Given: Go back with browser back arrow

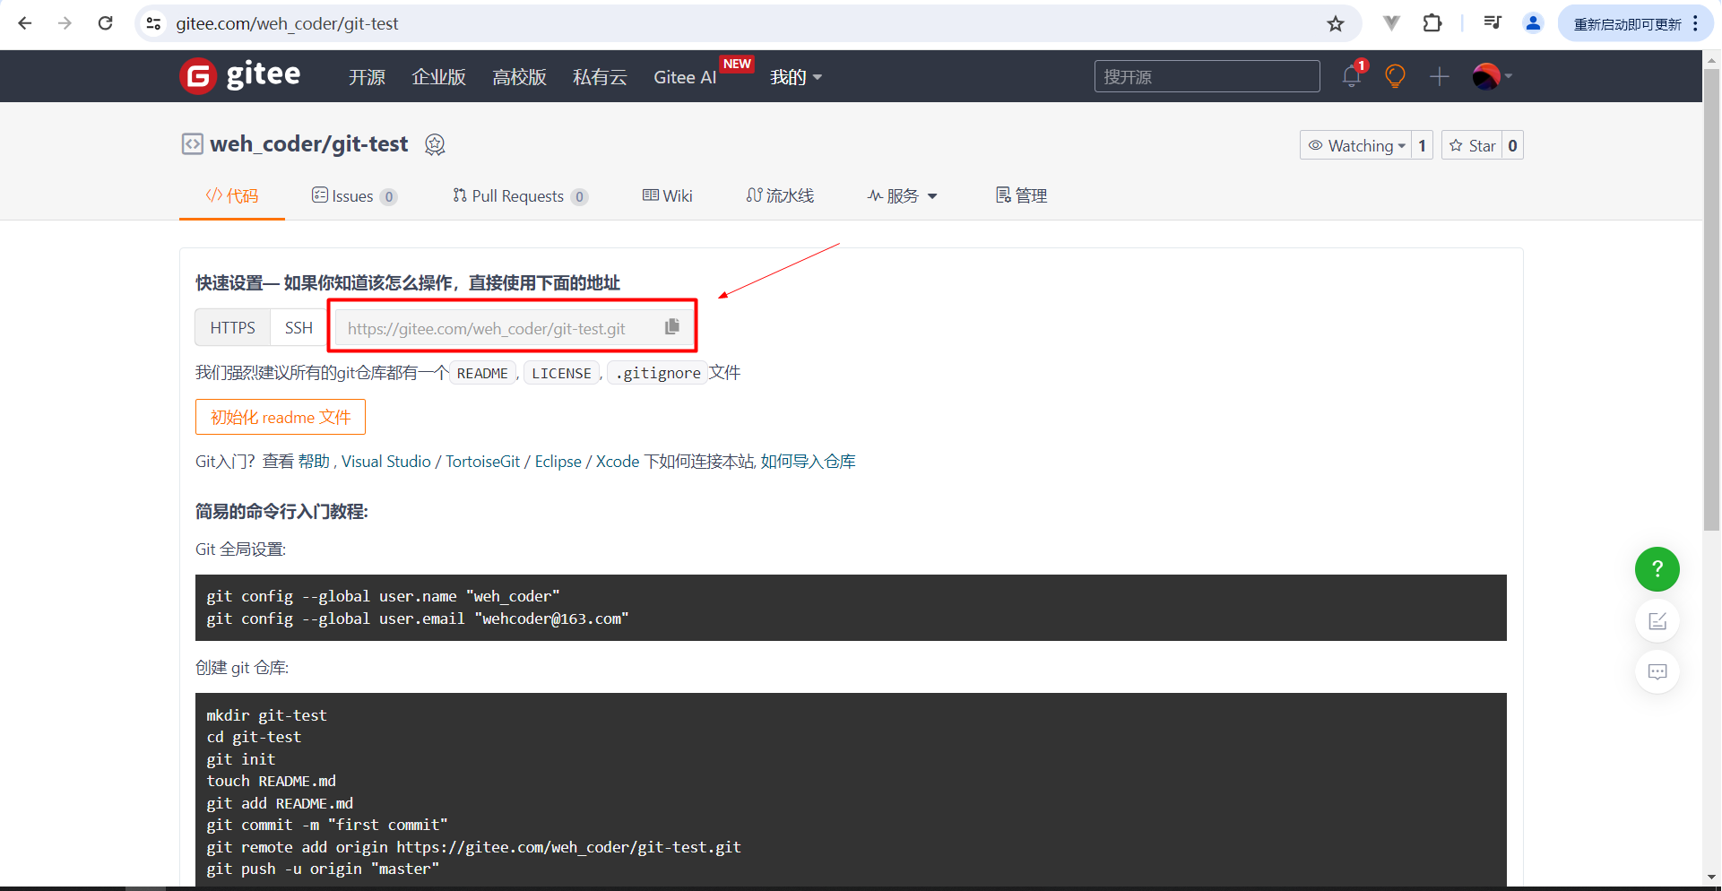Looking at the screenshot, I should [x=25, y=23].
